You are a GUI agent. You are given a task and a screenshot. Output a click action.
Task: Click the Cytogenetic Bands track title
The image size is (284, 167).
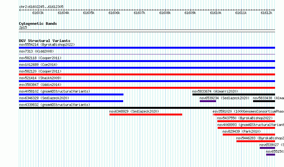point(38,24)
